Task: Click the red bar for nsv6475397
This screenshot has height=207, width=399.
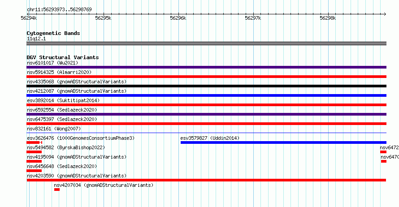Action: (206, 124)
